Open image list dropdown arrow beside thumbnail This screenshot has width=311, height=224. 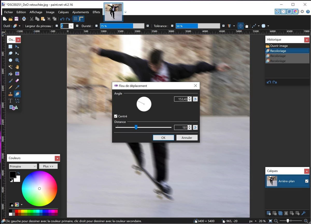125,12
